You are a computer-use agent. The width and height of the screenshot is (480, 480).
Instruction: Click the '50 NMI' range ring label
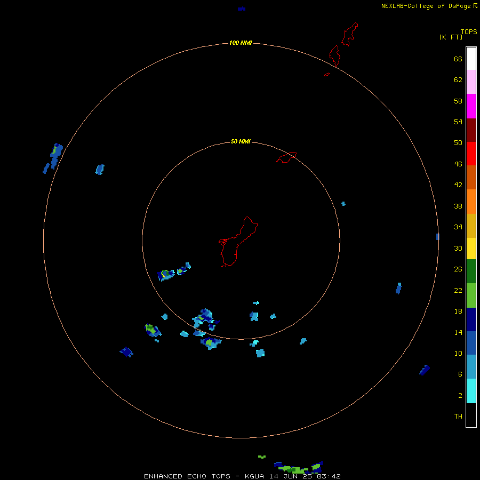point(241,141)
